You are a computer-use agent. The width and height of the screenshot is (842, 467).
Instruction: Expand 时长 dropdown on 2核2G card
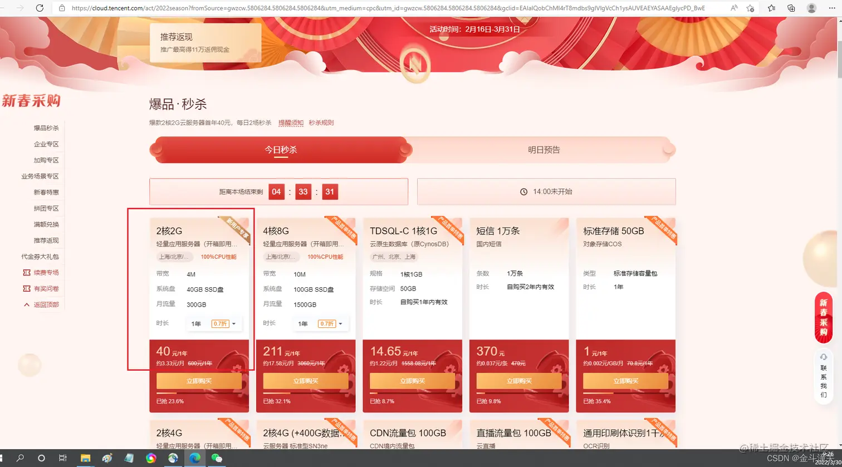click(x=214, y=324)
